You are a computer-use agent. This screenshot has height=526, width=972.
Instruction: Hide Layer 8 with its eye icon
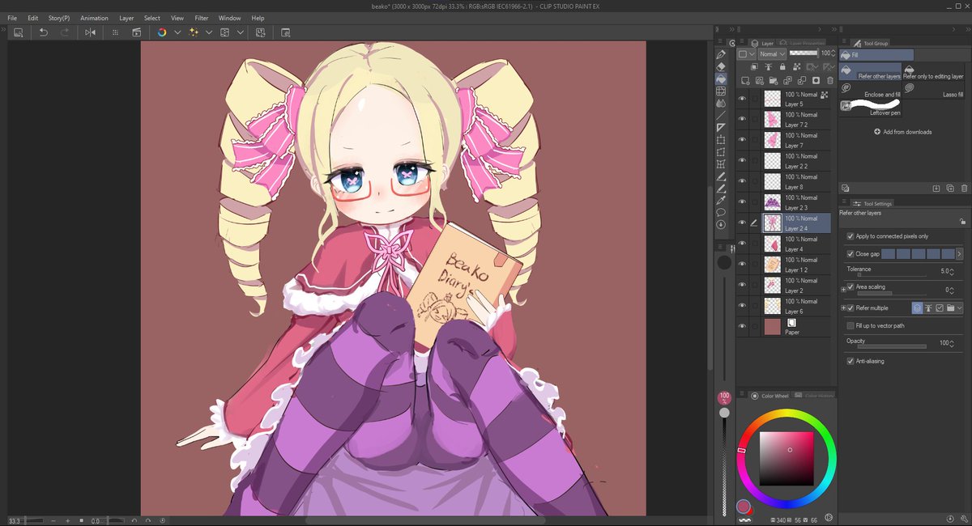coord(742,180)
